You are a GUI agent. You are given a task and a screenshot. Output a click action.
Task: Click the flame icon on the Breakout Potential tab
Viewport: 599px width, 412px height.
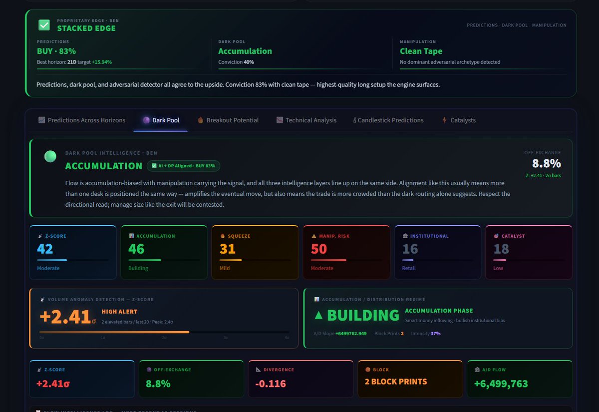pos(201,120)
